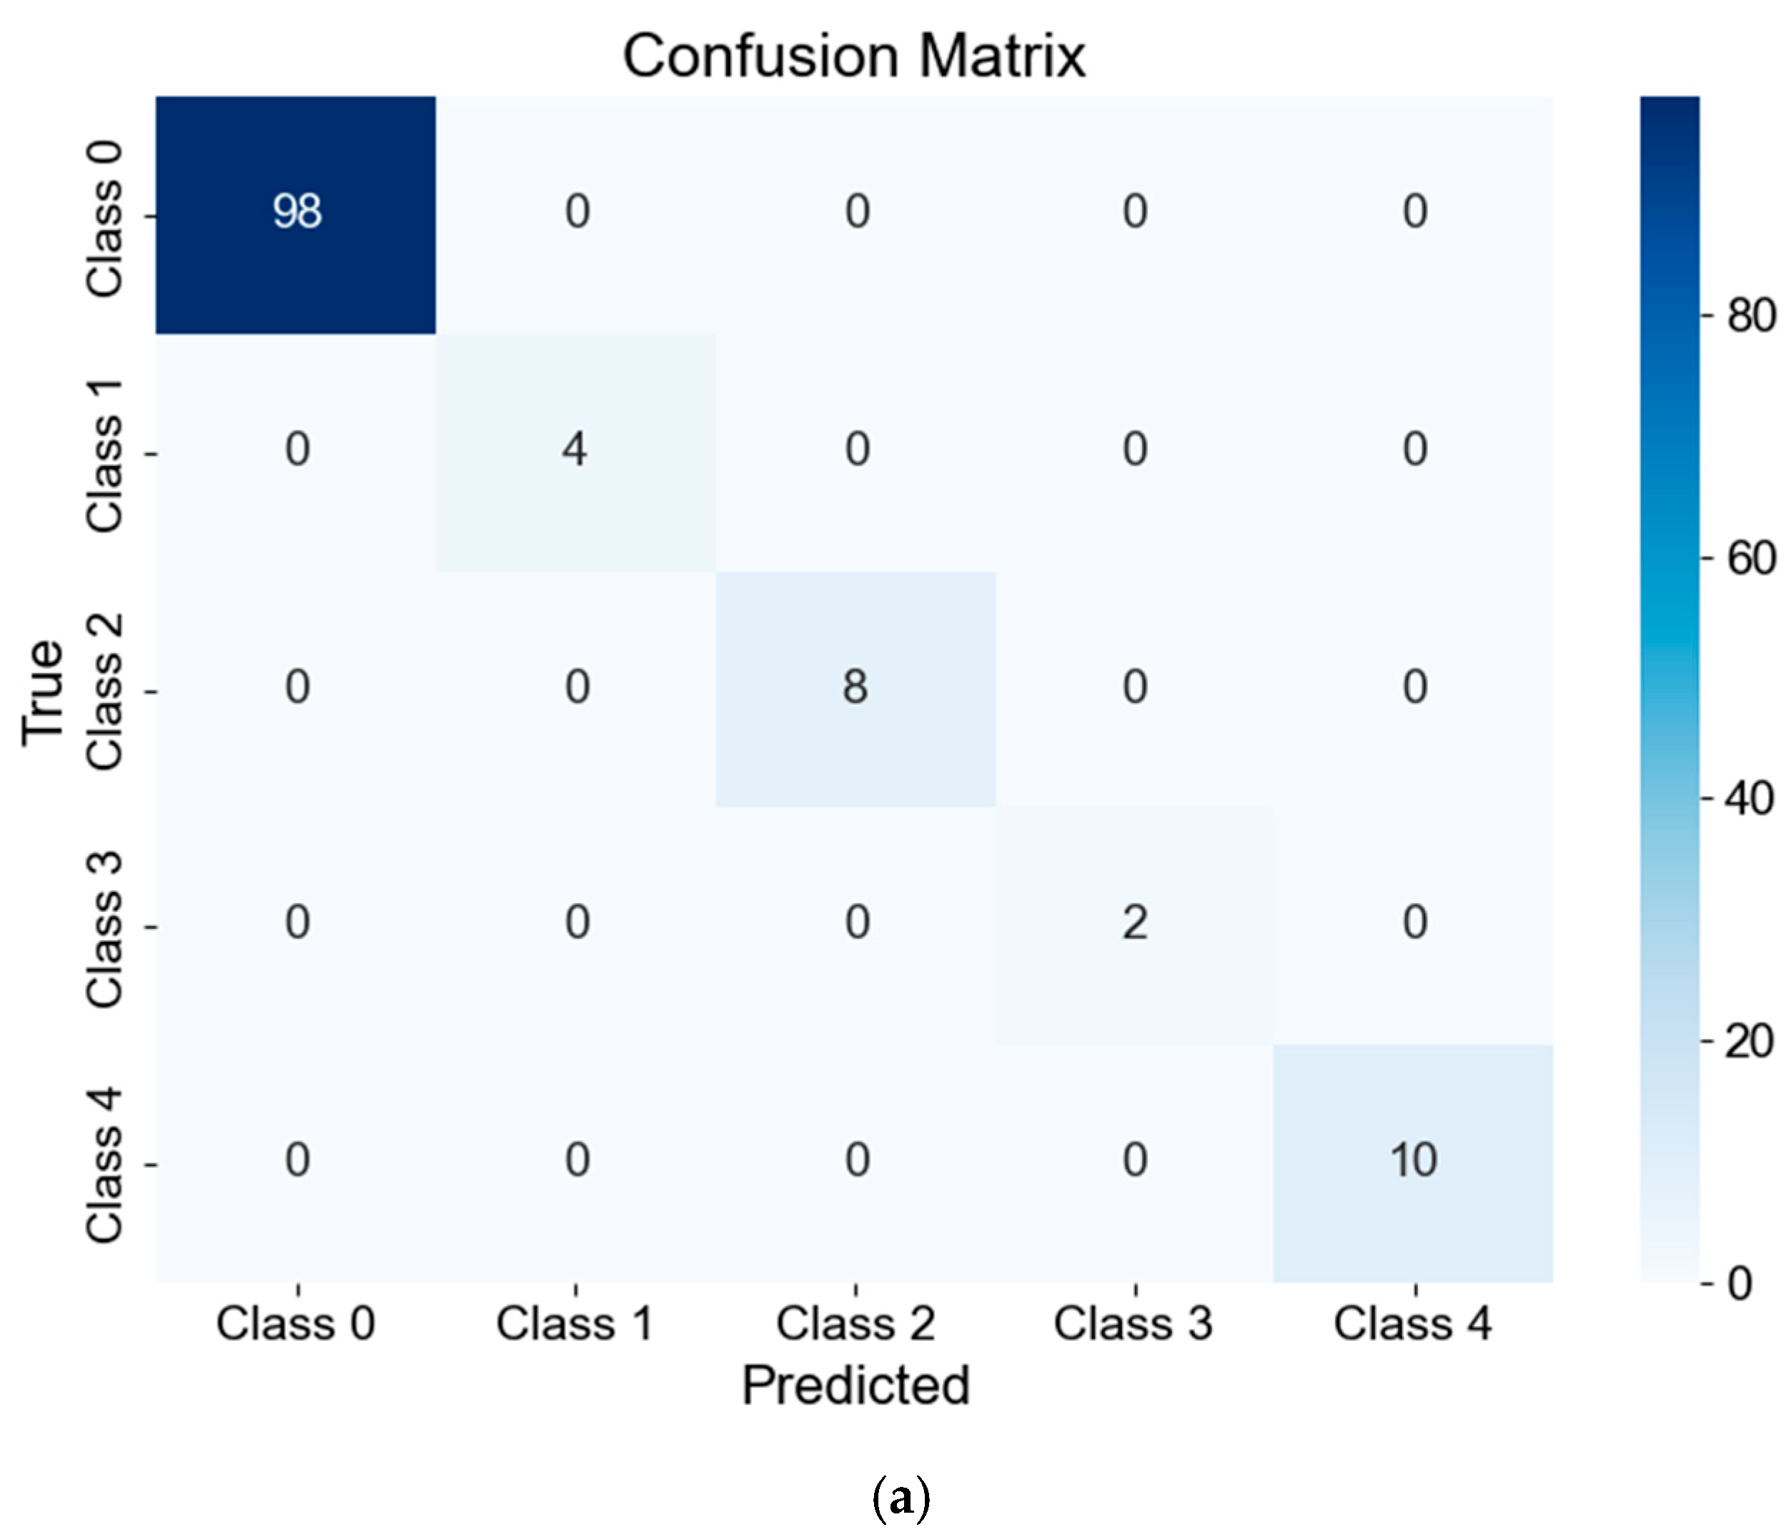The width and height of the screenshot is (1791, 1537).
Task: Click Class 1 label on the y-axis
Action: pos(106,454)
